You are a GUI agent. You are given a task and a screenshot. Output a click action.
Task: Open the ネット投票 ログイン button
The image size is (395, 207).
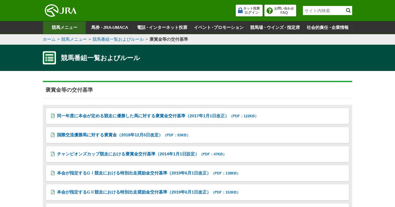tap(249, 11)
